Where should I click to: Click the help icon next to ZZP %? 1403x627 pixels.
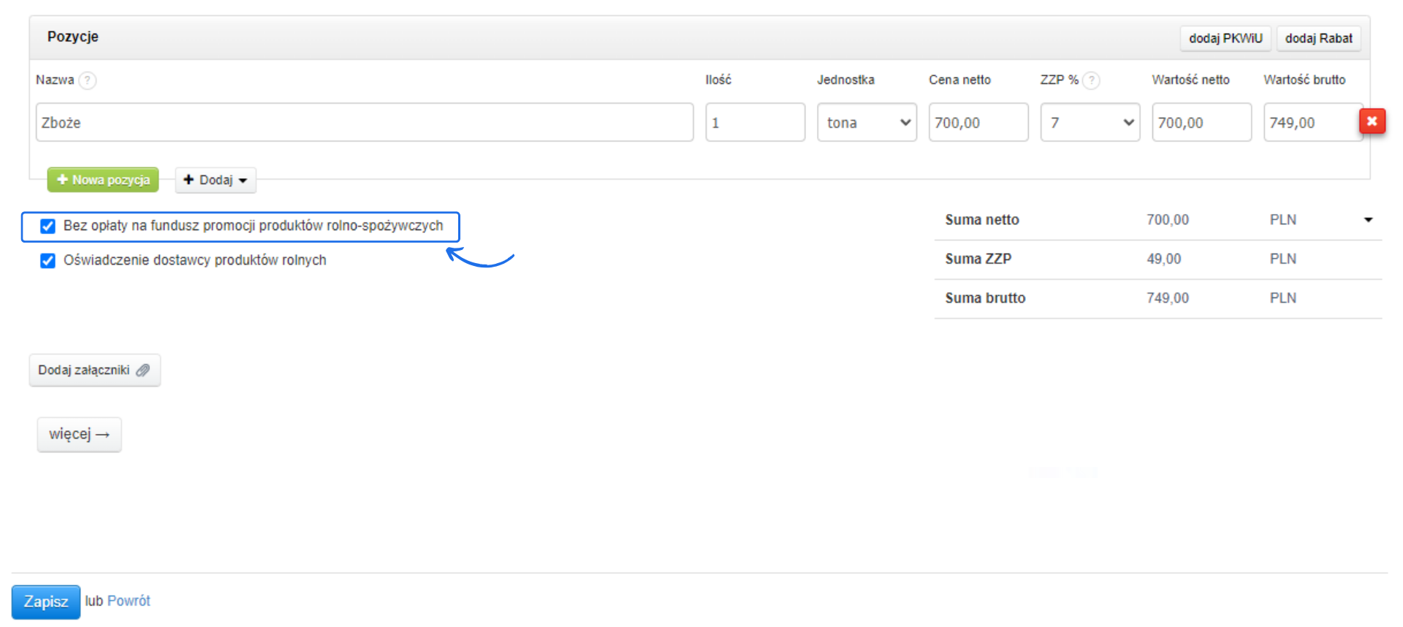[1091, 80]
